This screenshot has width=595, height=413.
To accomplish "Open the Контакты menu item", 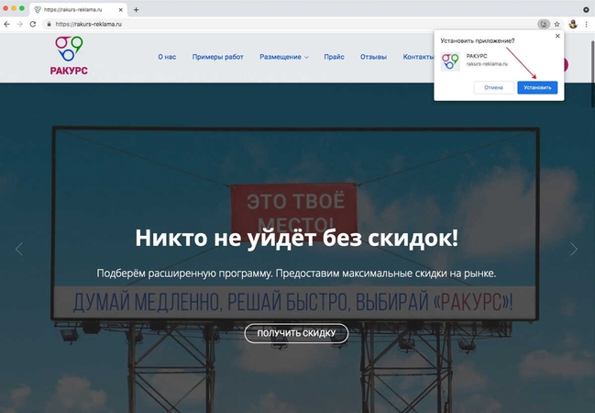I will [x=418, y=57].
